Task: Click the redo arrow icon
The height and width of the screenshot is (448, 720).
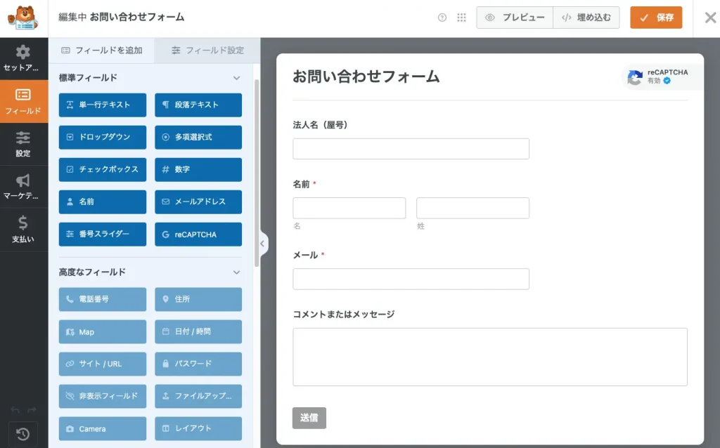Action: coord(32,409)
